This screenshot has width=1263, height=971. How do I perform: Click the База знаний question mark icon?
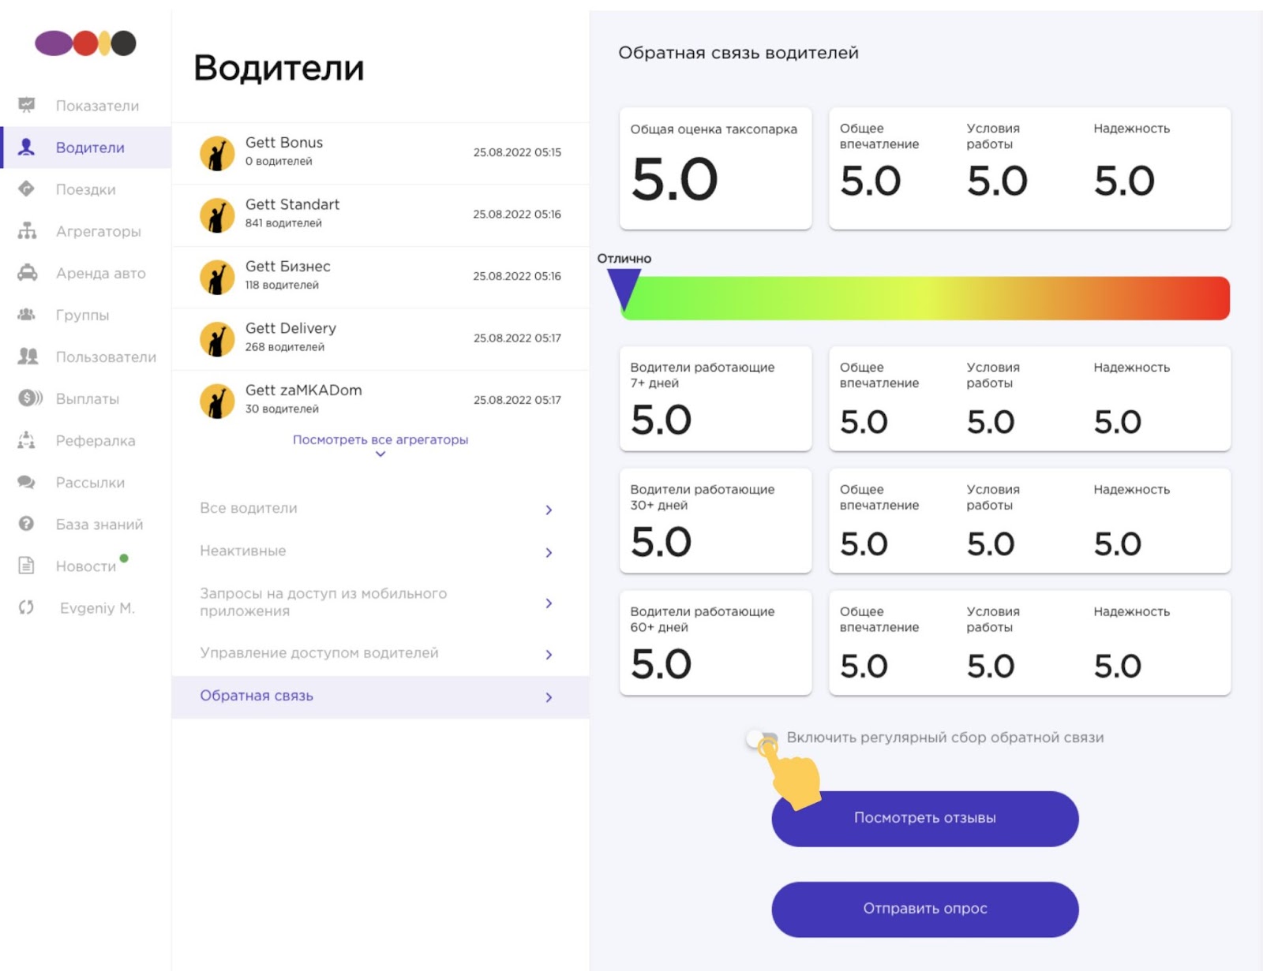point(27,523)
